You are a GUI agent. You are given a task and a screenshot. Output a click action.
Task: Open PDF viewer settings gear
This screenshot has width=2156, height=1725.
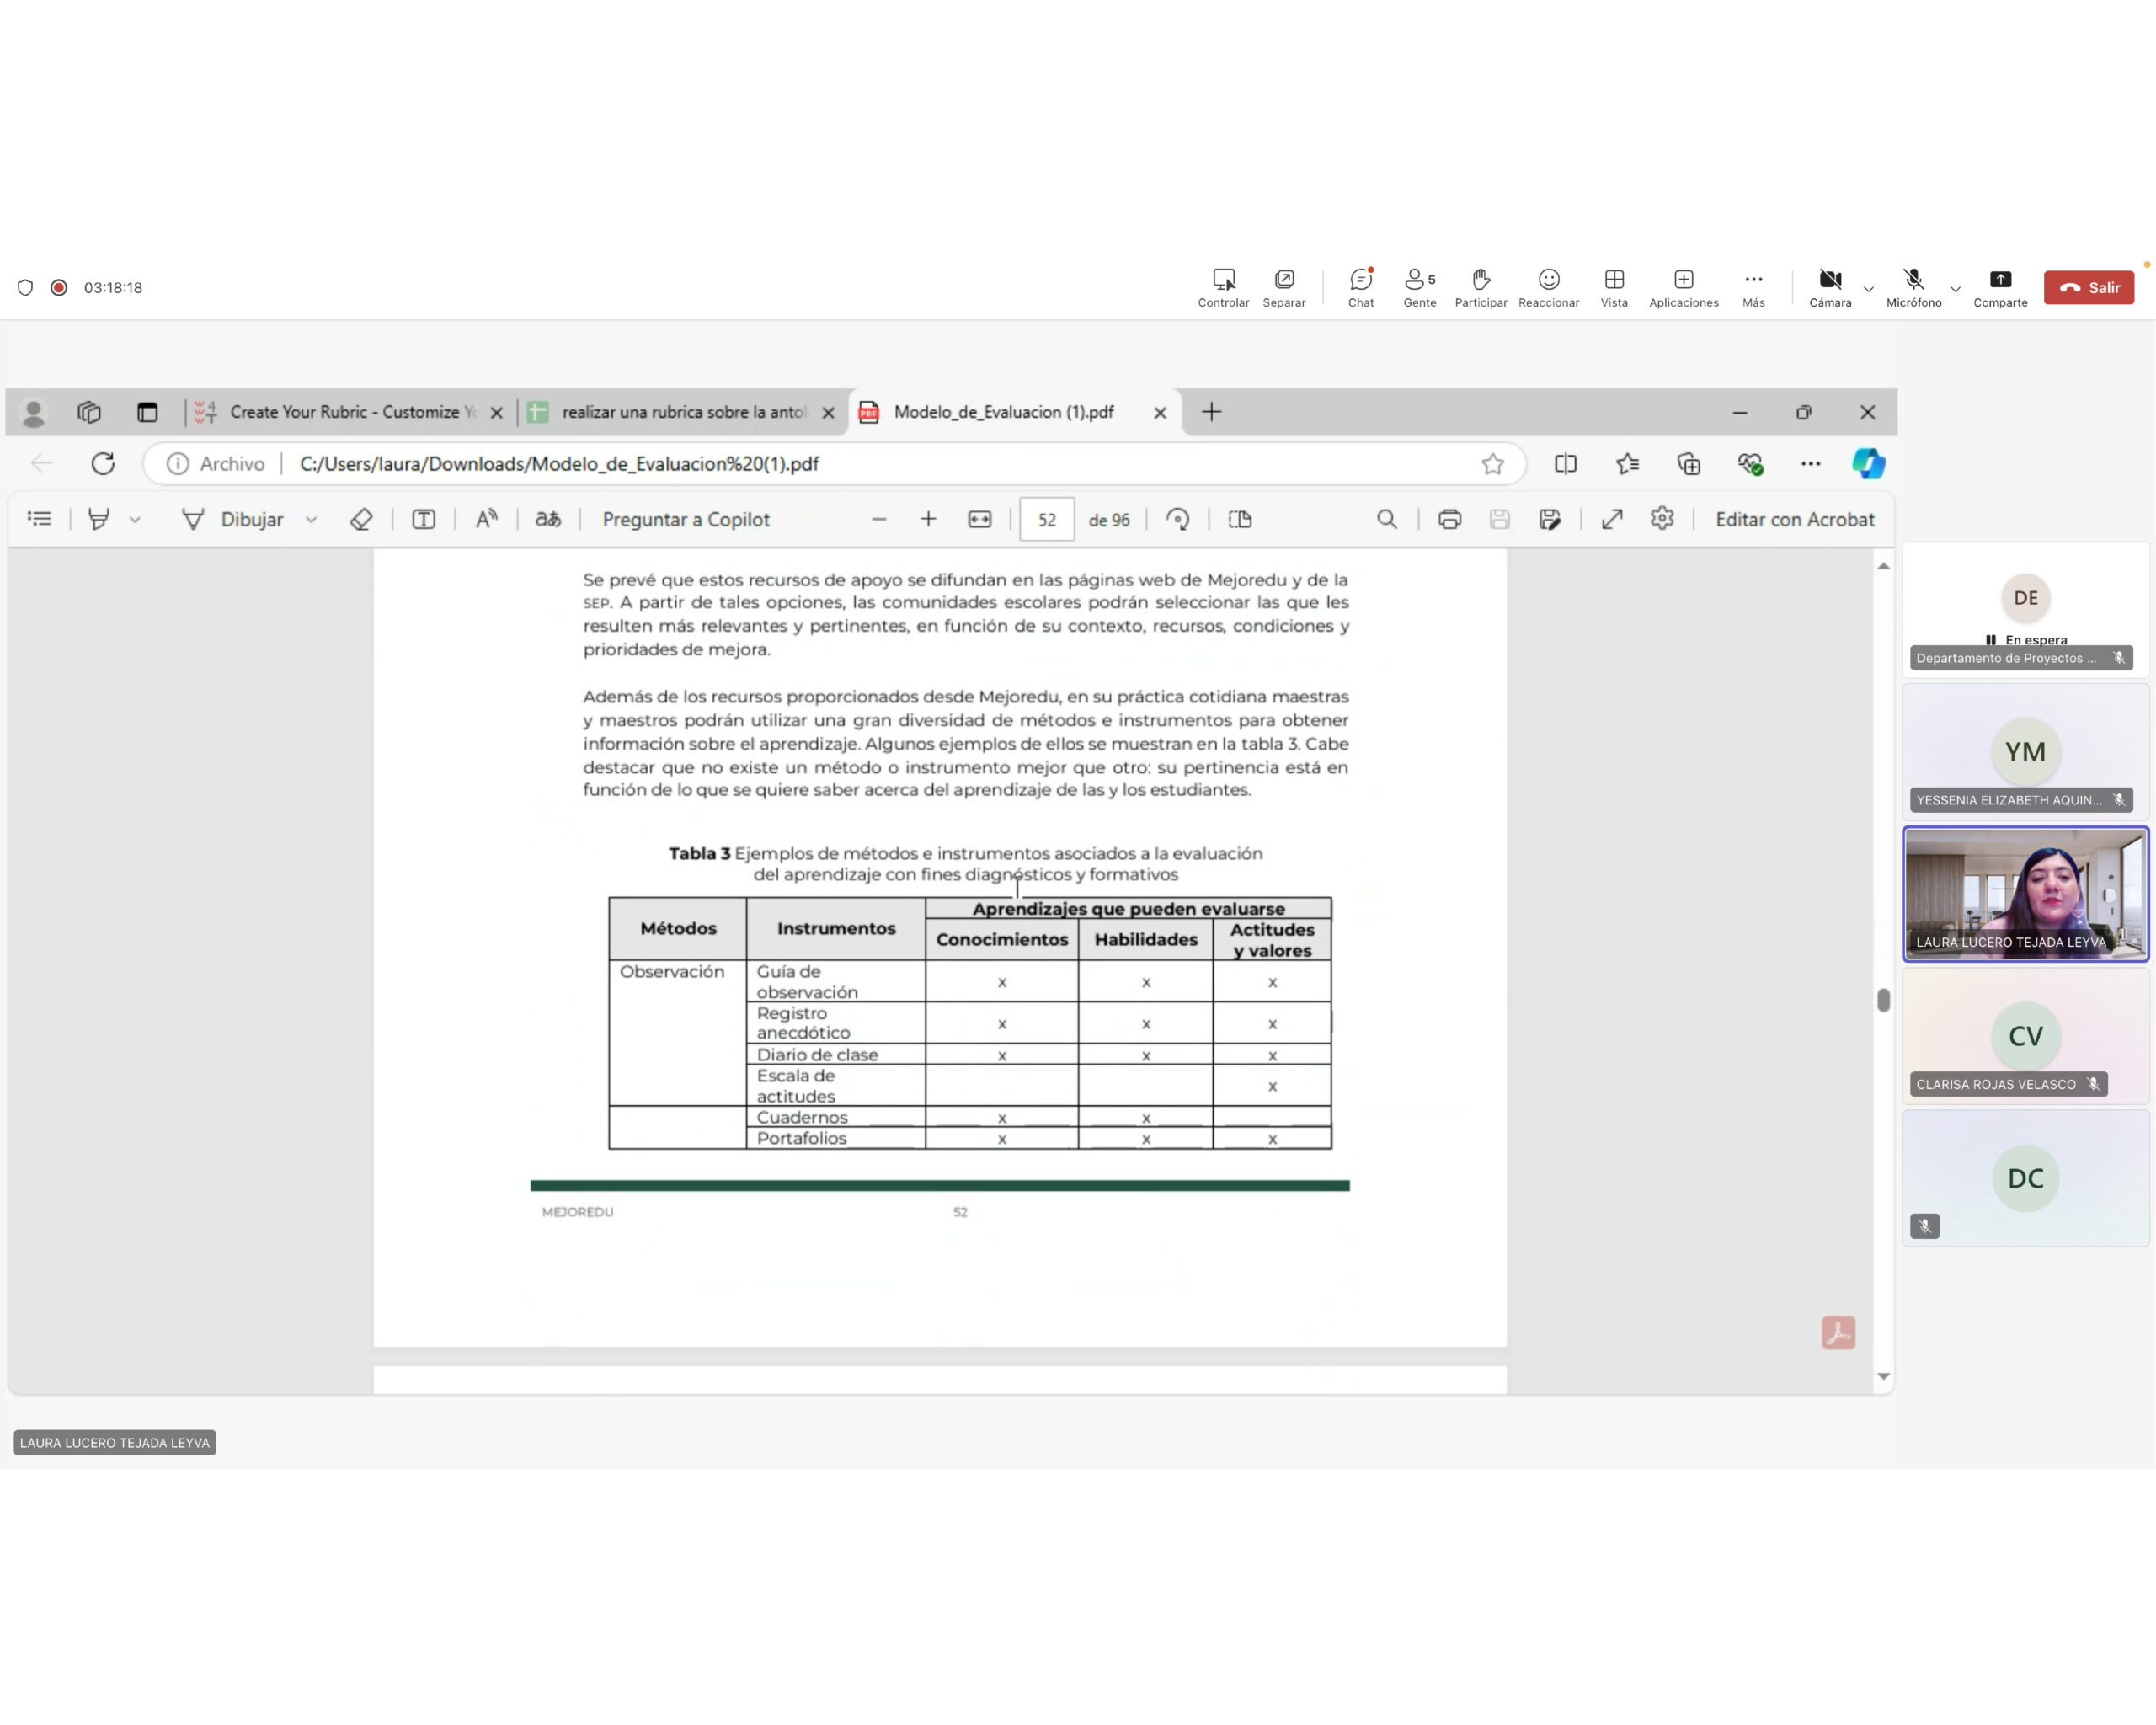click(1662, 517)
